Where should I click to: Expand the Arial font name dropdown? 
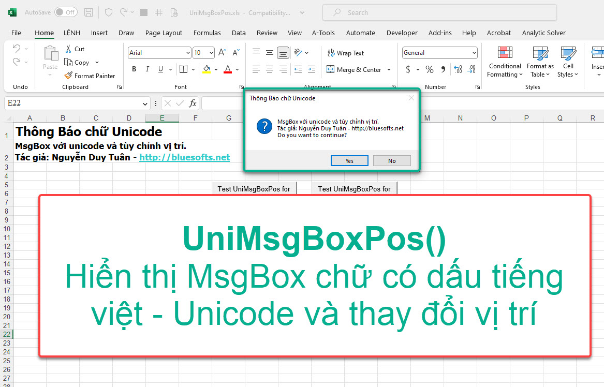tap(187, 52)
